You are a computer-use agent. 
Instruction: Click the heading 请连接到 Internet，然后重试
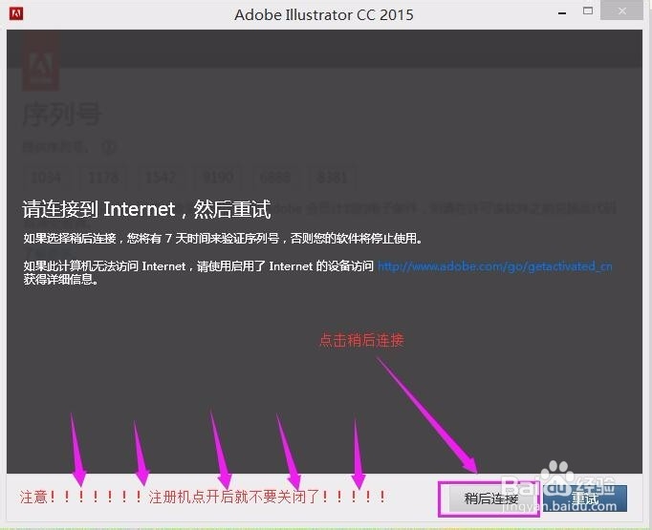pyautogui.click(x=146, y=209)
